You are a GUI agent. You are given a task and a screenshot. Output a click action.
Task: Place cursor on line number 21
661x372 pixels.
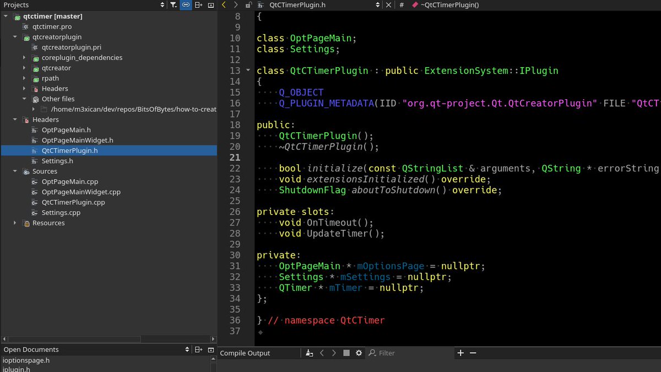click(235, 157)
